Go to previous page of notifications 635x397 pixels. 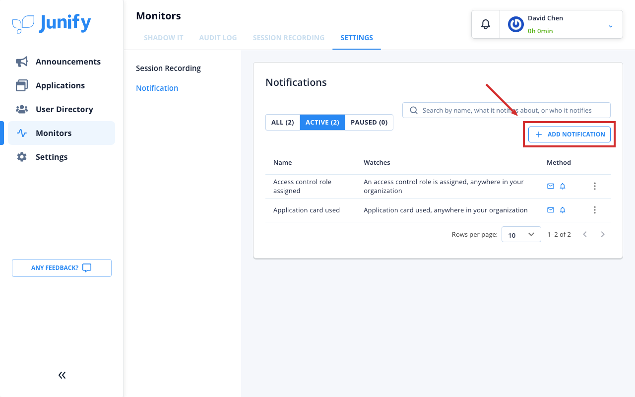click(585, 234)
